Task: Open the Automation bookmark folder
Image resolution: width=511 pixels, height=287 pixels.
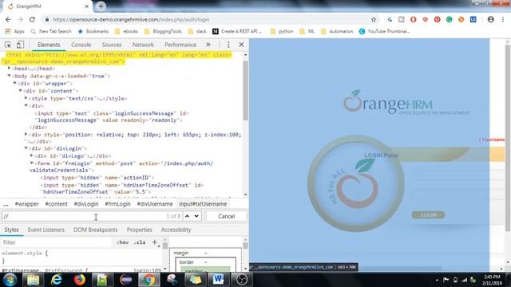Action: [337, 31]
